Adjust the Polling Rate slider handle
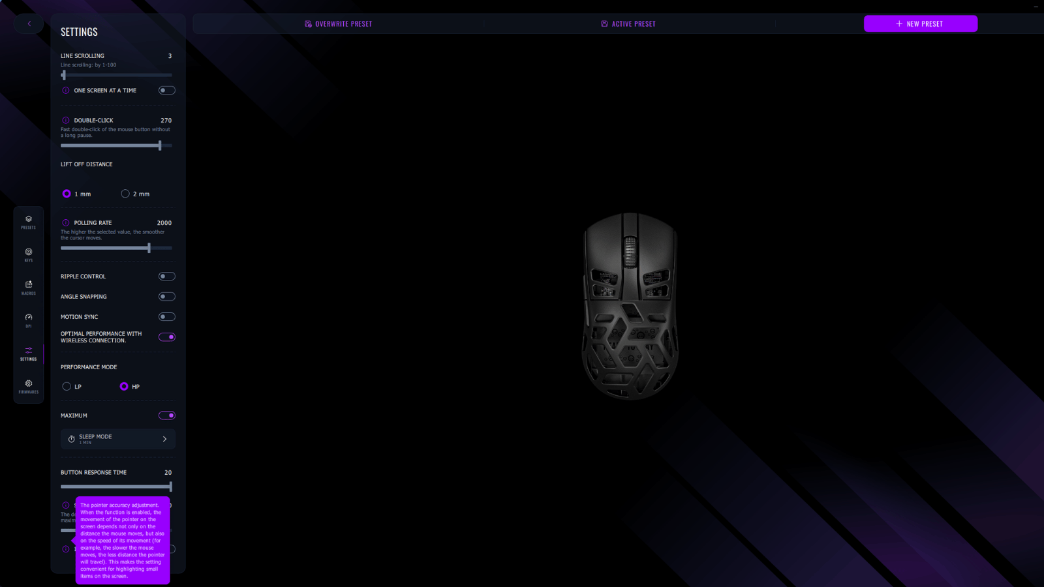1044x587 pixels. tap(149, 248)
